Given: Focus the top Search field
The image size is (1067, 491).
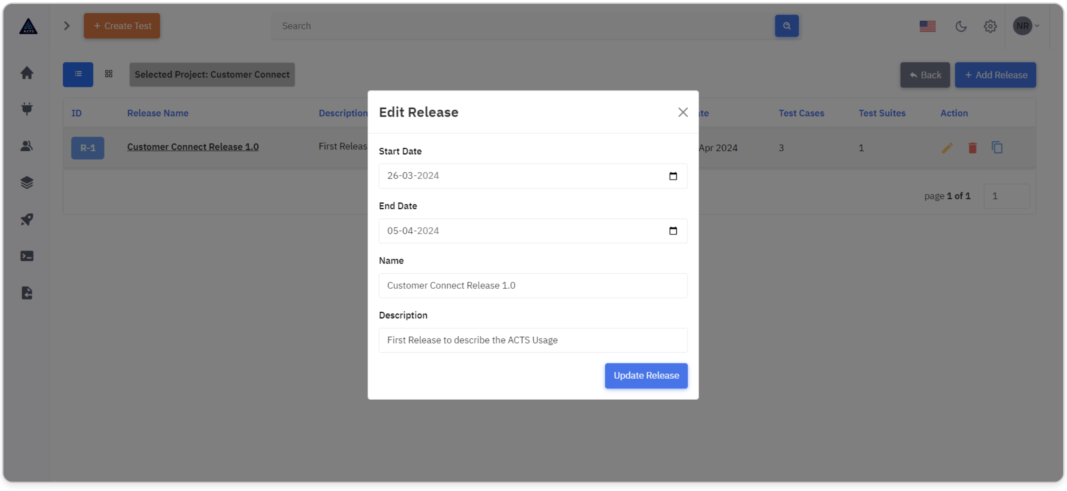Looking at the screenshot, I should [x=523, y=26].
